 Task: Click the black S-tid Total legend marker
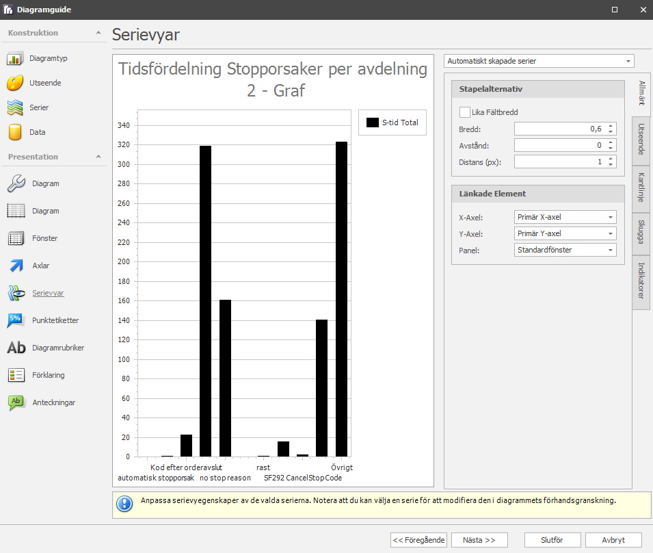click(372, 123)
